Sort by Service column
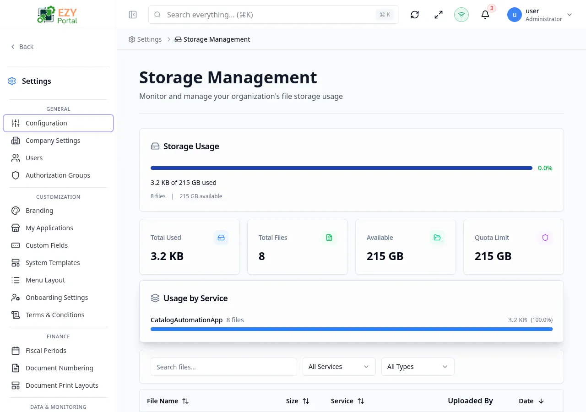Image resolution: width=586 pixels, height=412 pixels. click(347, 401)
